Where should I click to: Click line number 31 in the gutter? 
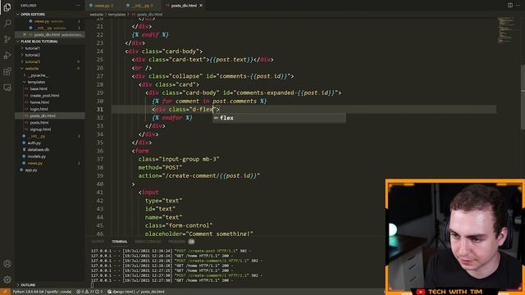coord(100,109)
